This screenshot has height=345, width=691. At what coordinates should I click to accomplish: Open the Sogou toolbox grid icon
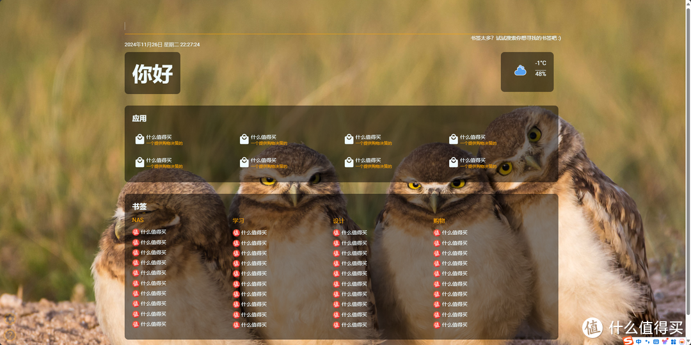[x=673, y=341]
